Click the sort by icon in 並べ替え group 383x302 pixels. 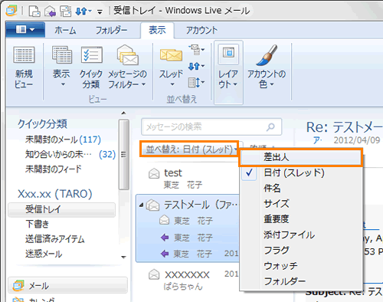(x=196, y=49)
